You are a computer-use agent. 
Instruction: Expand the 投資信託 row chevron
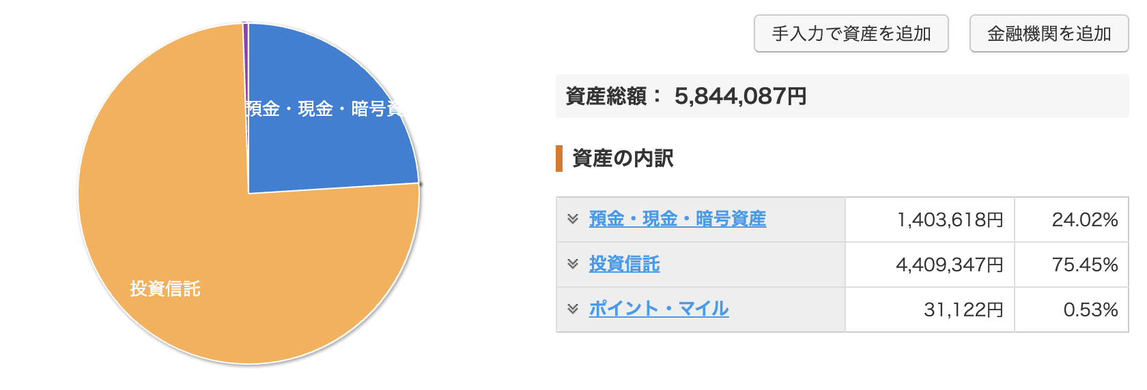tap(573, 264)
